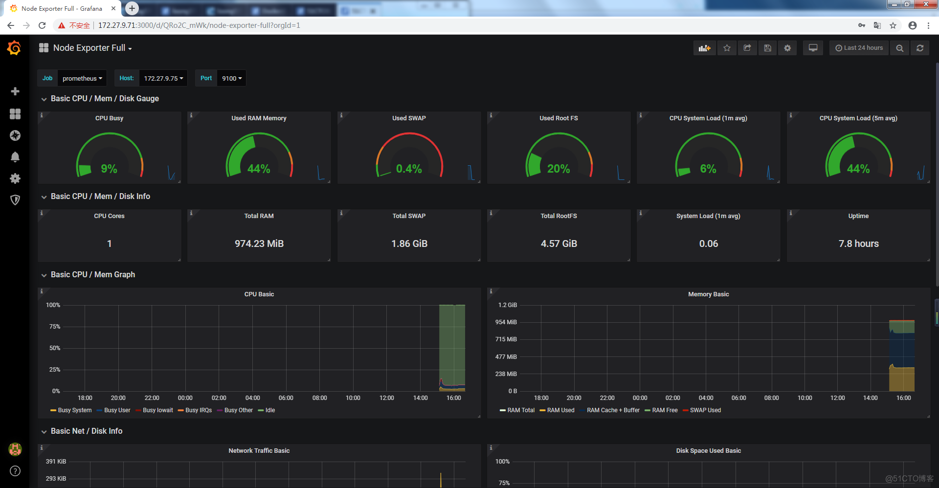Collapse Basic CPU / Mem / Disk Gauge row
Screen dimensions: 939x488
[105, 99]
